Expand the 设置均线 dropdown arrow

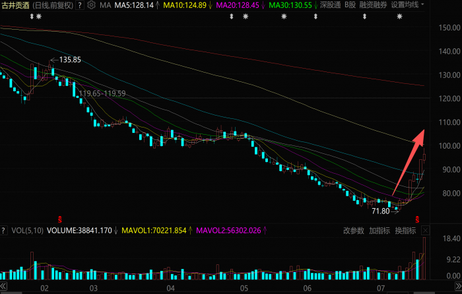pyautogui.click(x=423, y=5)
